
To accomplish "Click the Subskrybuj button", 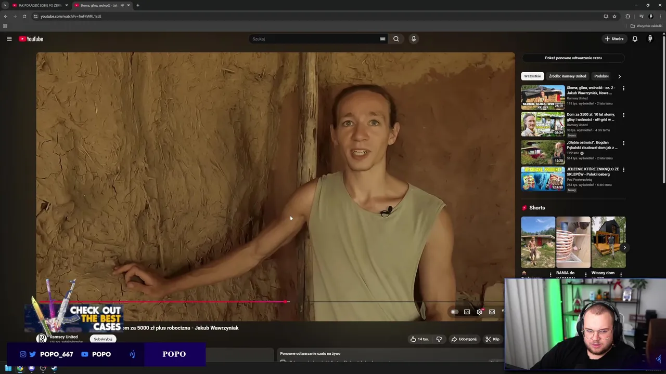I will click(x=103, y=339).
